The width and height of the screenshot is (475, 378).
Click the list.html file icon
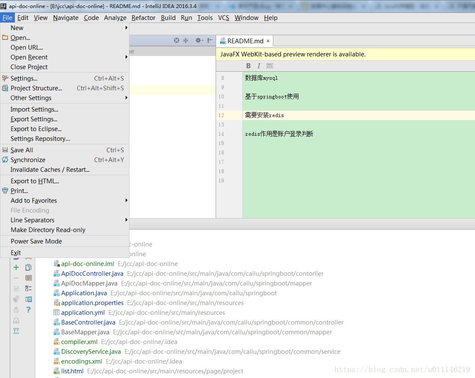click(x=56, y=371)
